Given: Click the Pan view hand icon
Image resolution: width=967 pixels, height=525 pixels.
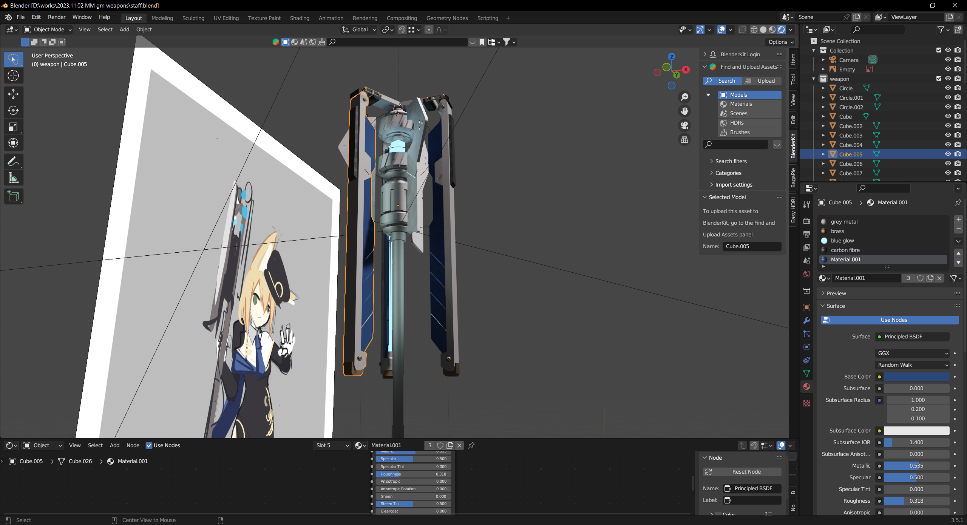Looking at the screenshot, I should (684, 111).
